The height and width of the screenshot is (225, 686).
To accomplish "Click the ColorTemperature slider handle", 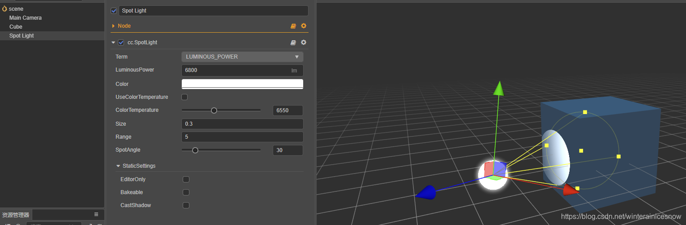I will (x=214, y=110).
